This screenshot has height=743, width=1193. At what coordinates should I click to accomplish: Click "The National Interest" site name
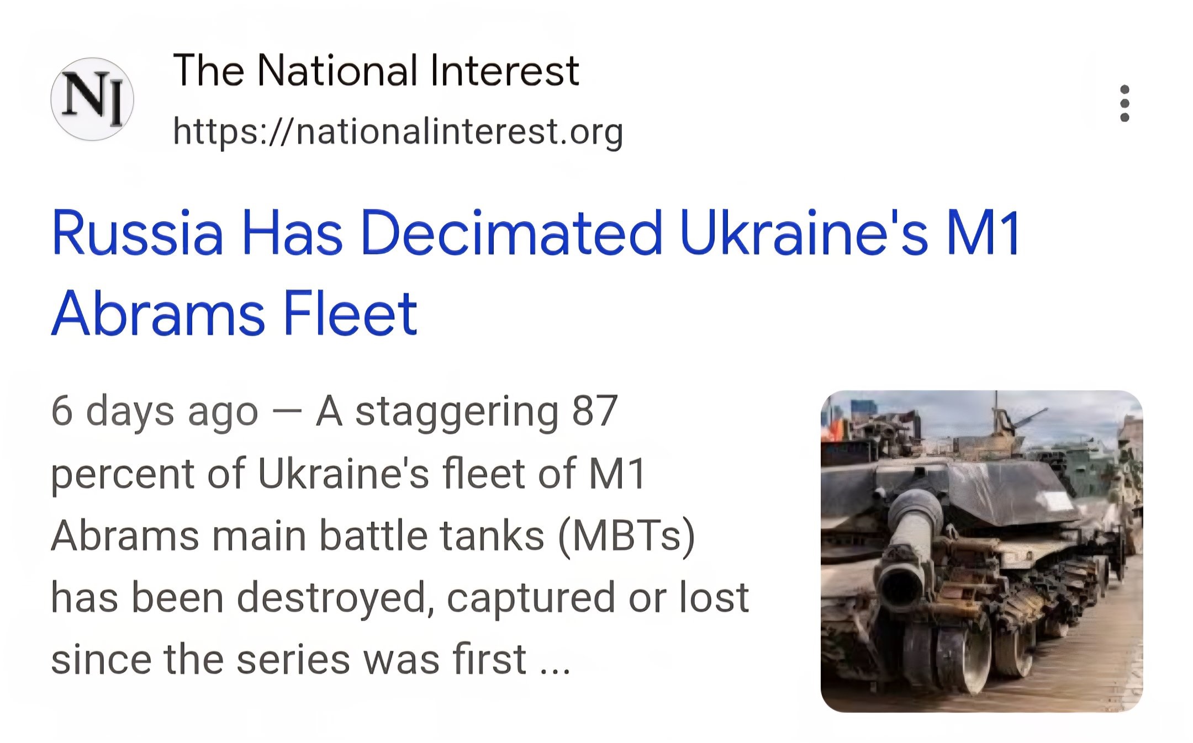click(376, 71)
